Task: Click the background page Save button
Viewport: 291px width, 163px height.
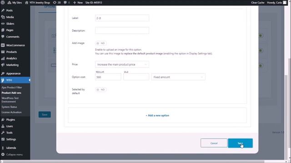Action: tap(45, 115)
